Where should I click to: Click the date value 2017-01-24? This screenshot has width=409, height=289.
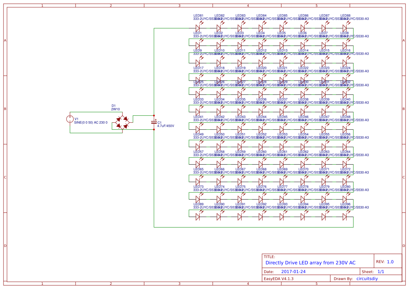click(x=293, y=272)
